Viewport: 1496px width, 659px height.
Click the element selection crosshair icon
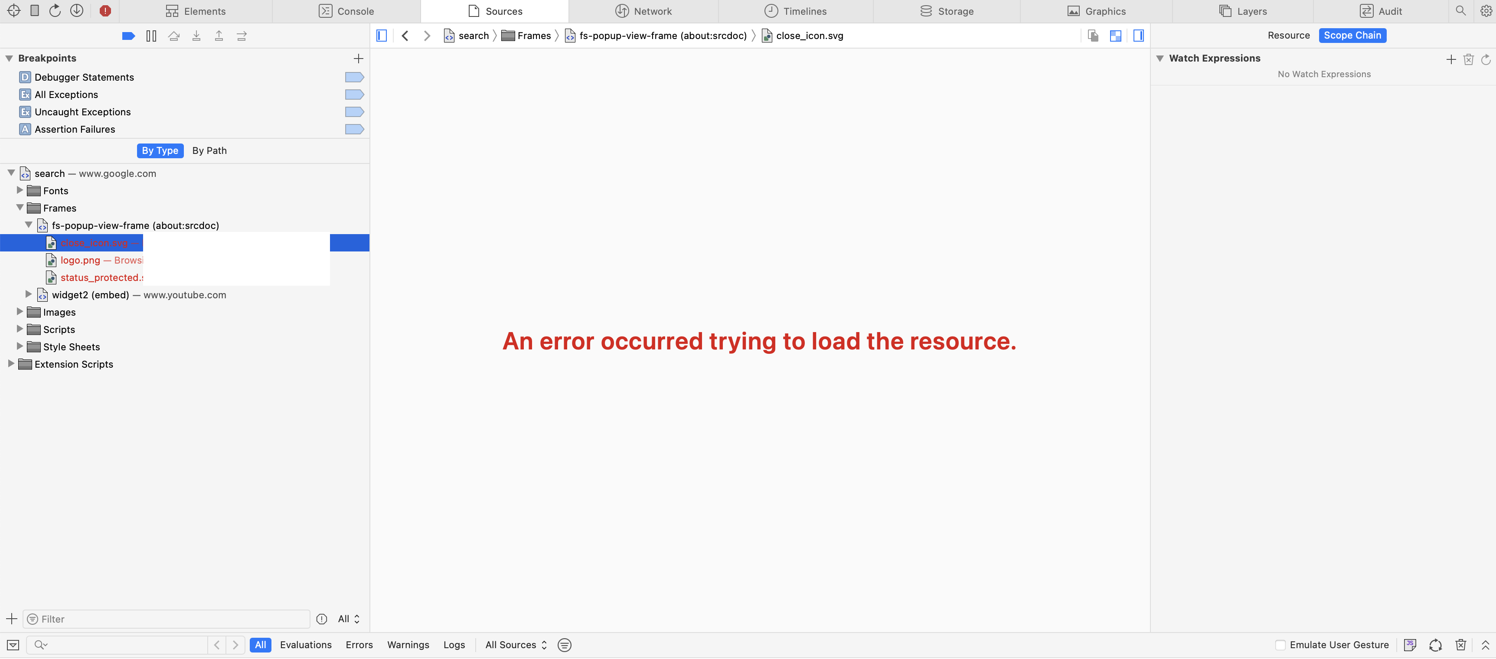pos(14,10)
